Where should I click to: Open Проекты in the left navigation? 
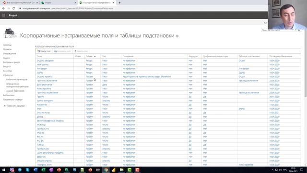(x=7, y=49)
